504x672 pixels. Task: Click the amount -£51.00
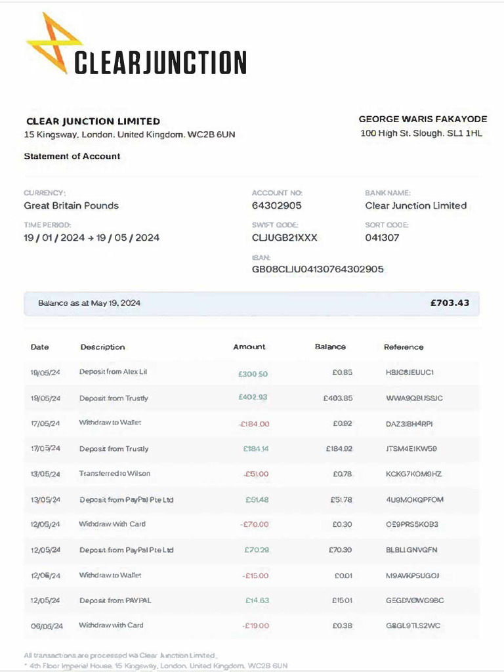256,474
